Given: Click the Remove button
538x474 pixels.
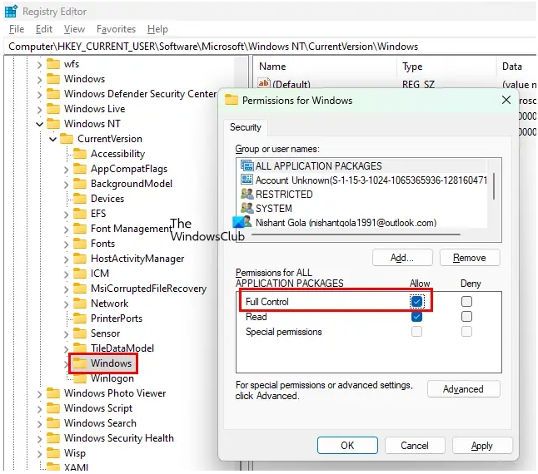Looking at the screenshot, I should pos(470,258).
